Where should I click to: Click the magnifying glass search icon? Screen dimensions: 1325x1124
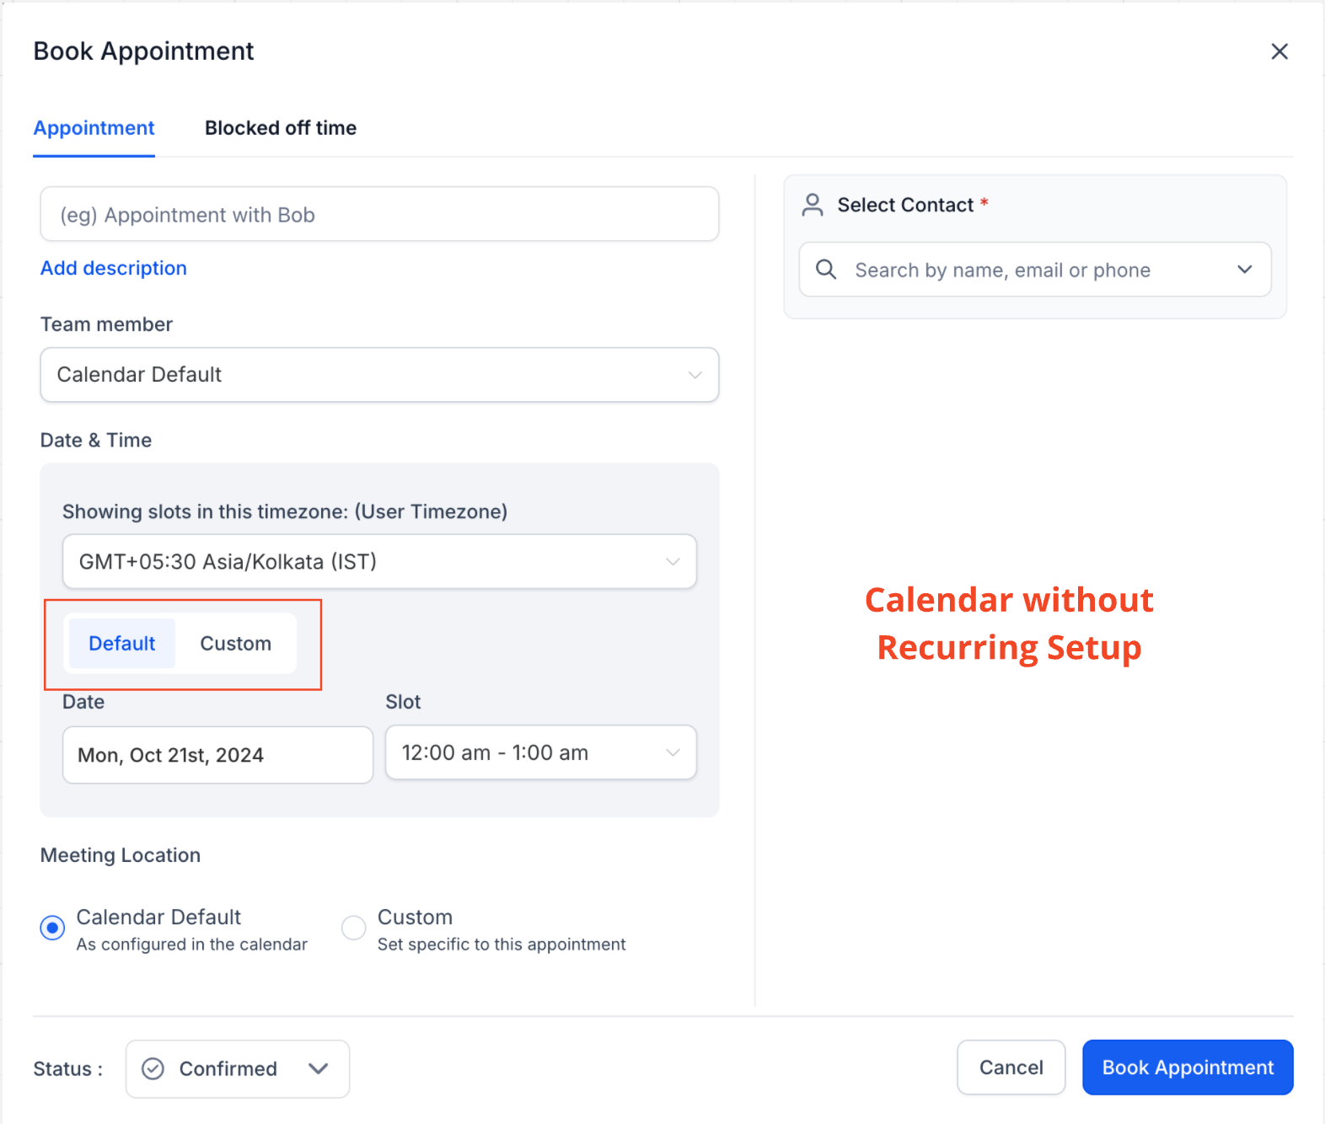826,270
